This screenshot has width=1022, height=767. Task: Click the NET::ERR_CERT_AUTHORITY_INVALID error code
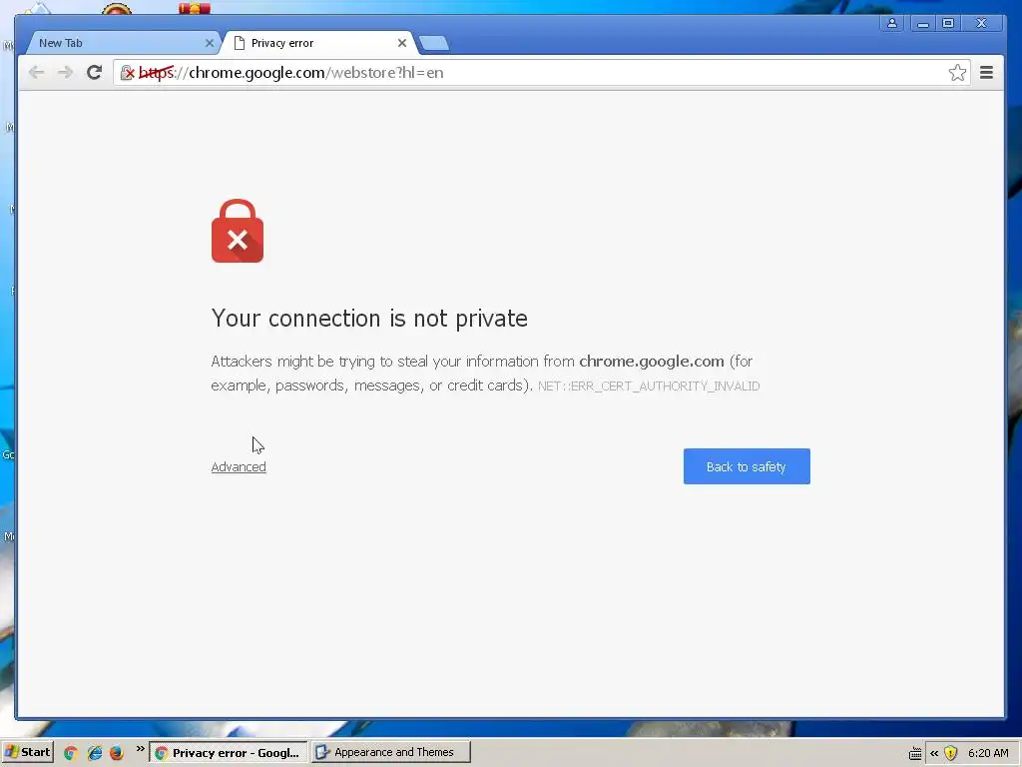point(649,386)
